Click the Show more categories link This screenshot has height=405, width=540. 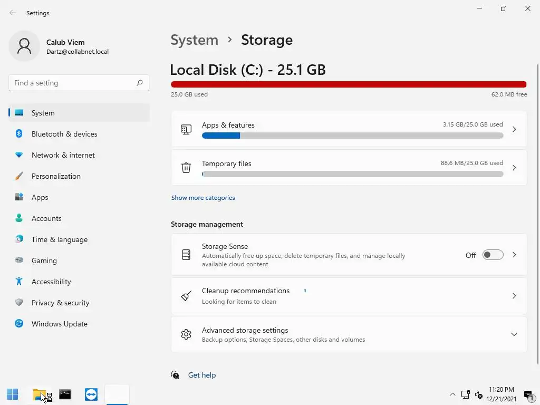click(x=203, y=198)
